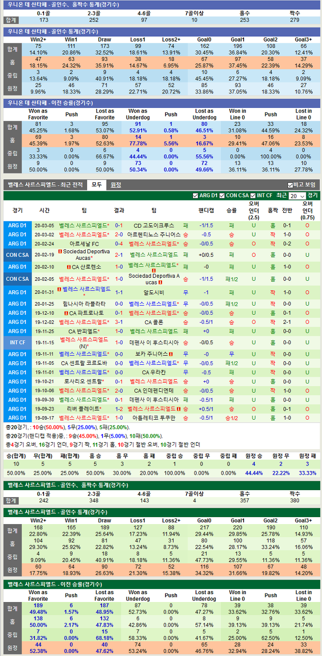This screenshot has width=322, height=656.
Task: Click the 핸디캡 column header
Action: point(206,211)
